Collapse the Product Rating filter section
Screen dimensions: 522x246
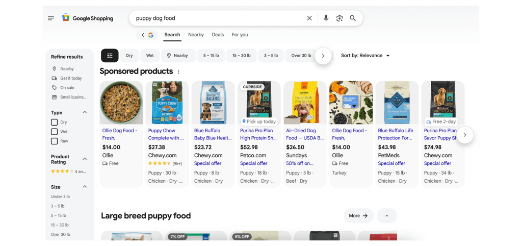tap(85, 159)
